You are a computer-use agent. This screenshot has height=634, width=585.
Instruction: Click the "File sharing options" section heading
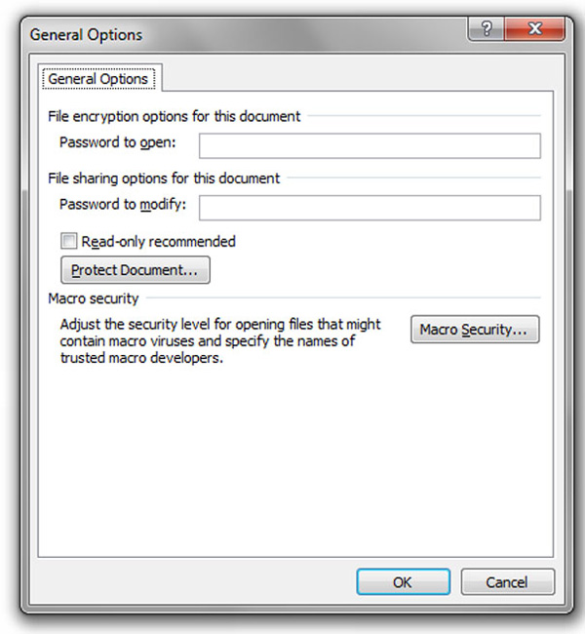[164, 178]
